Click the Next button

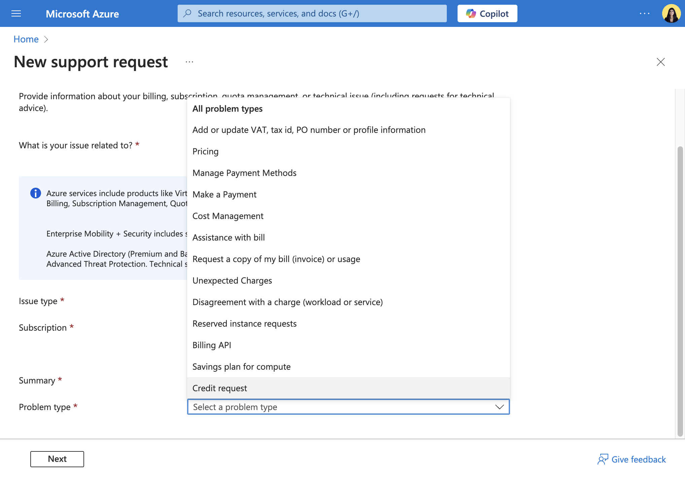pyautogui.click(x=57, y=459)
